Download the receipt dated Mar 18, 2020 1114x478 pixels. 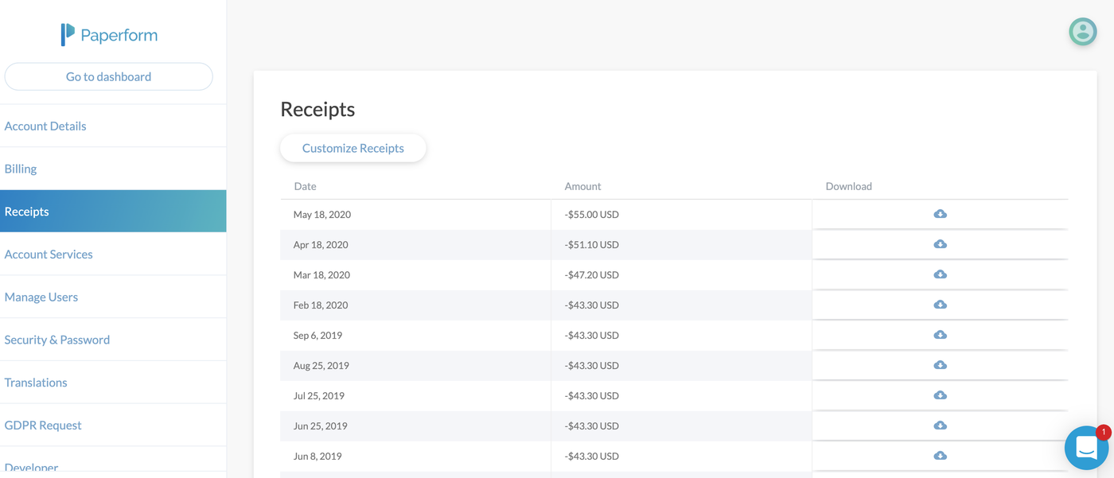click(x=940, y=274)
